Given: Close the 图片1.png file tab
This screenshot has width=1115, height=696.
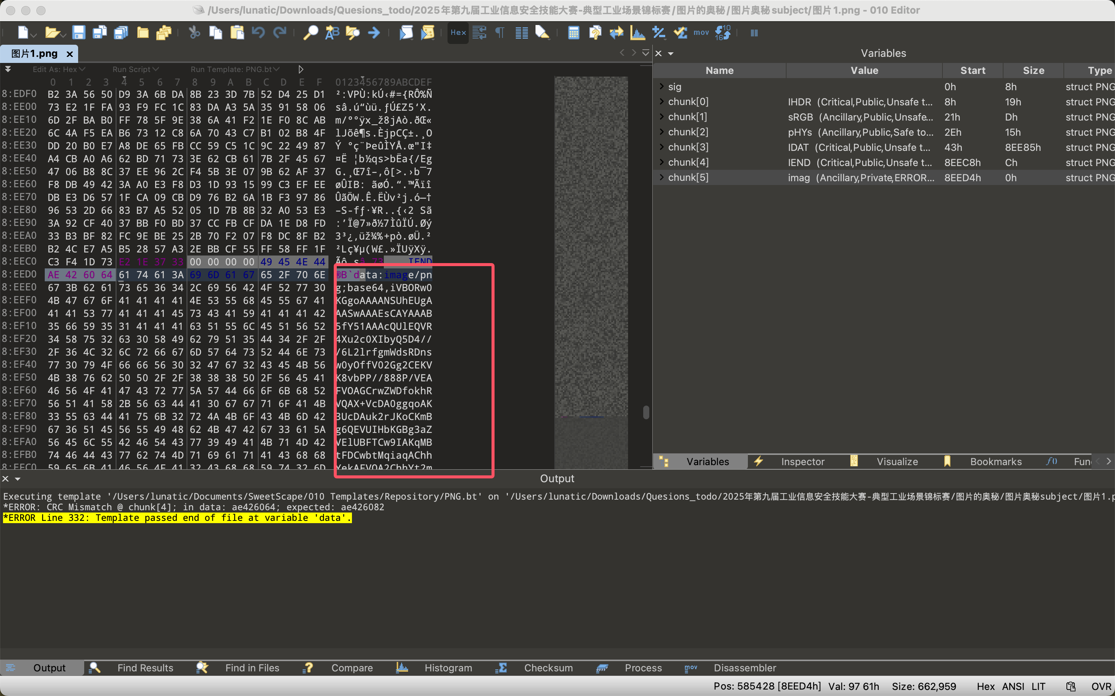Looking at the screenshot, I should (69, 54).
